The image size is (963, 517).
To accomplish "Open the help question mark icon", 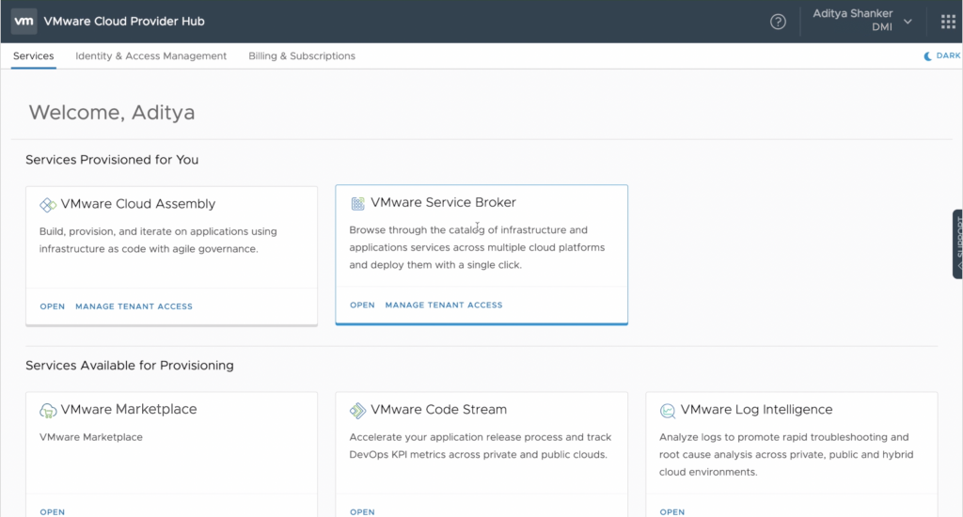I will (x=778, y=22).
